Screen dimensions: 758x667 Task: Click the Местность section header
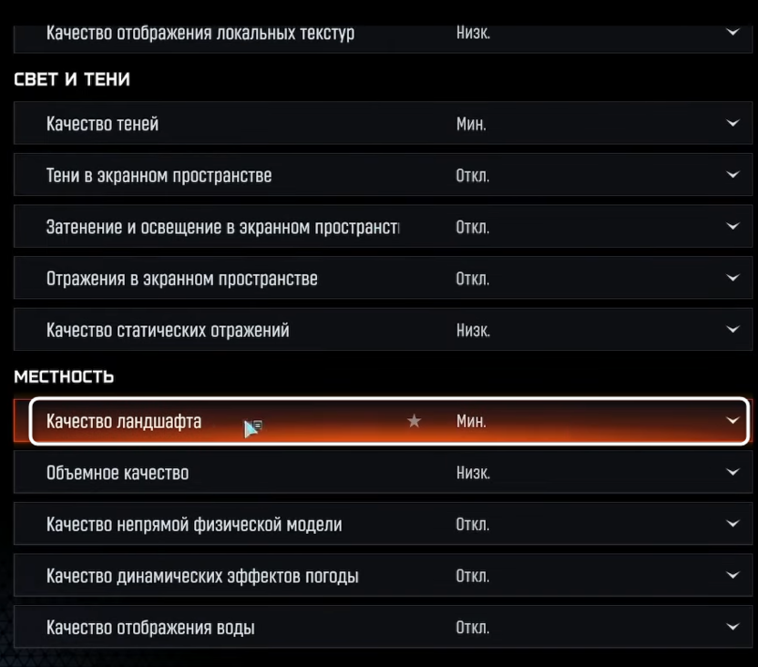point(64,376)
